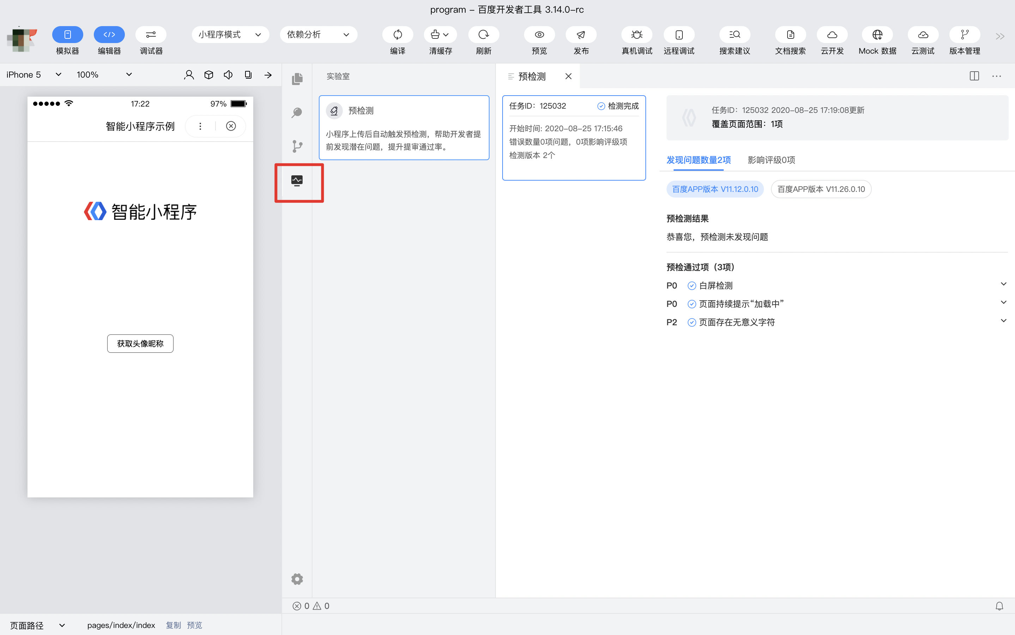
Task: Open the 依赖分析 dropdown
Action: [x=318, y=35]
